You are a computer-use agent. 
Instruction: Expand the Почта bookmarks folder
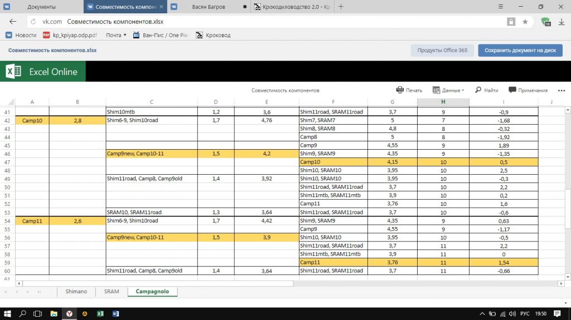[x=117, y=35]
